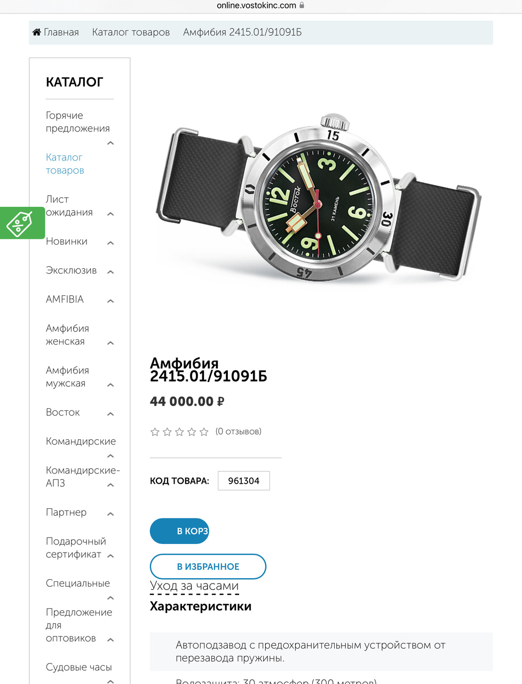Screen dimensions: 522x684
Task: Expand the Эксклюзив category chevron
Action: click(110, 272)
